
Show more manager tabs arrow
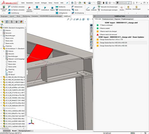[x=25, y=22]
